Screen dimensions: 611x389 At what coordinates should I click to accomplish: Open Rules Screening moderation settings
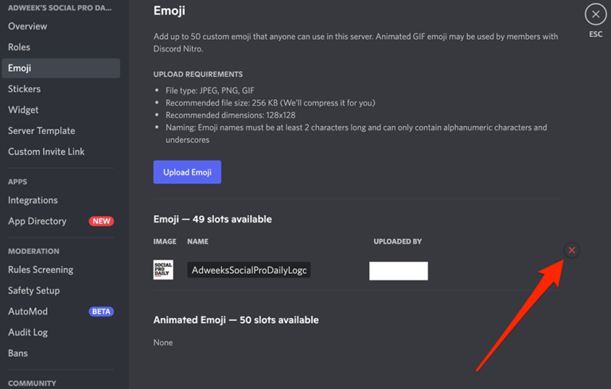(x=41, y=270)
